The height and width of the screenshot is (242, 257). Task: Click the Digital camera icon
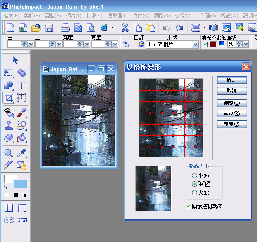coord(213,28)
